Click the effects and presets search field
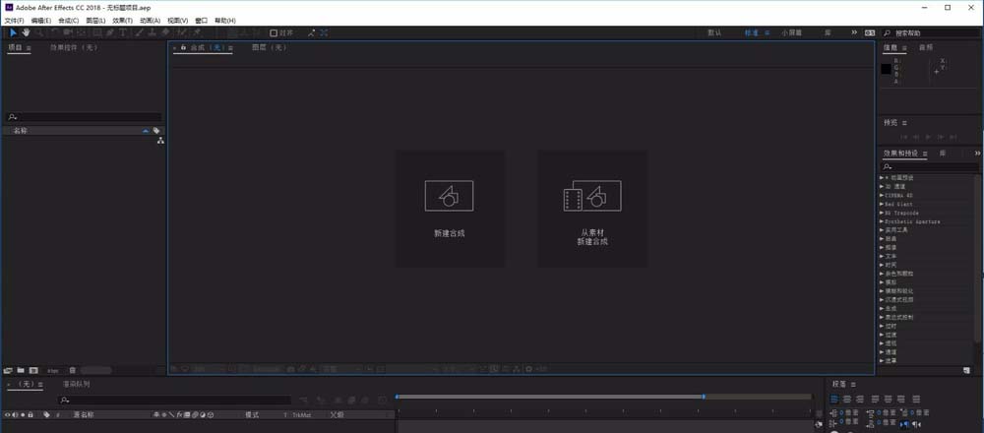 [930, 167]
